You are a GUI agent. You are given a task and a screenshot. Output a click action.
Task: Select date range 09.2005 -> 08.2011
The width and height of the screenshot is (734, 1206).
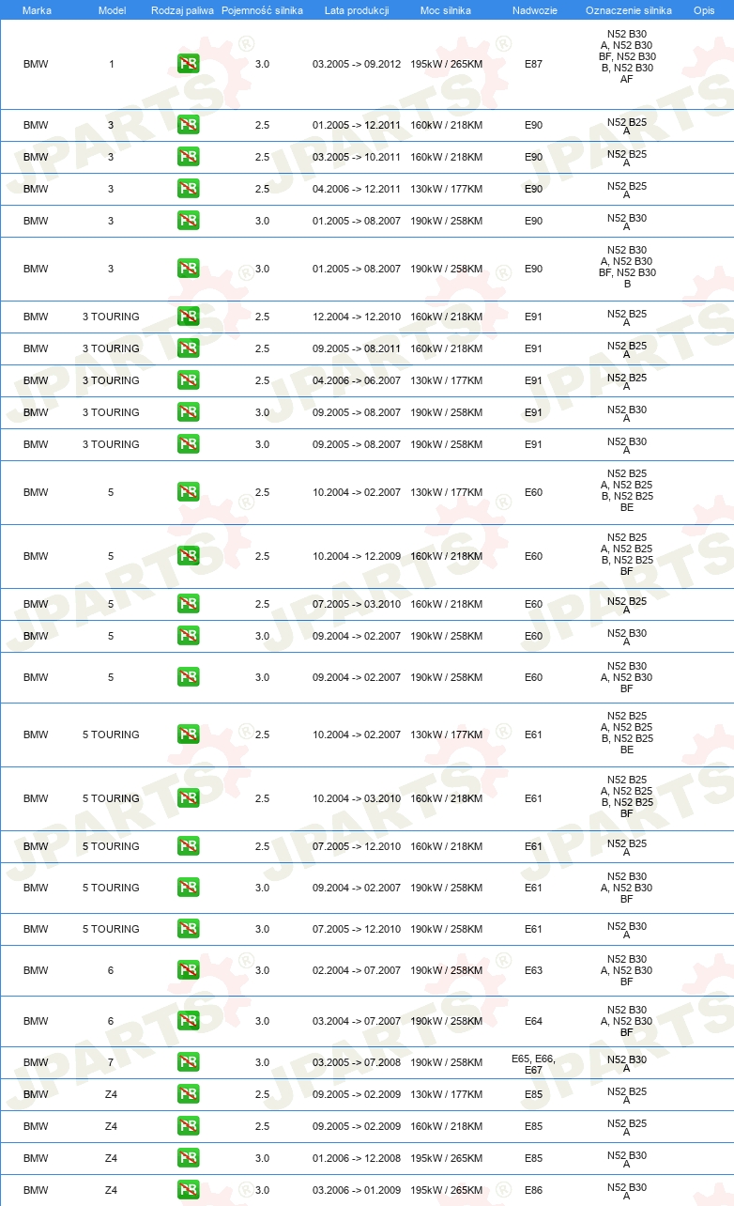(357, 348)
